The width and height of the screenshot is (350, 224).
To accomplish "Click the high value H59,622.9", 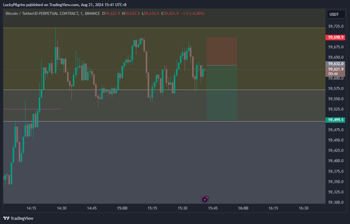I will tap(131, 14).
